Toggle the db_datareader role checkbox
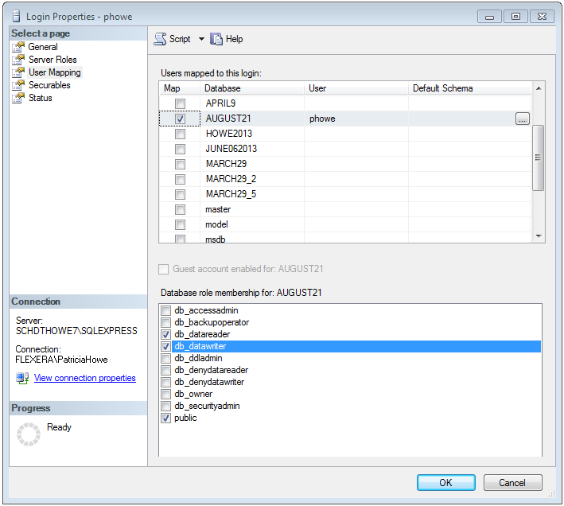This screenshot has width=564, height=506. (166, 334)
